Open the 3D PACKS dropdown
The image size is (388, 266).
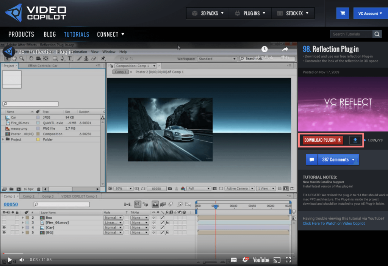pyautogui.click(x=208, y=13)
